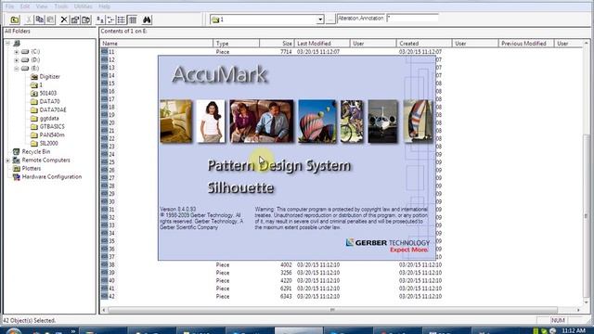Select the (C:) drive icon
The height and width of the screenshot is (334, 594).
point(25,52)
